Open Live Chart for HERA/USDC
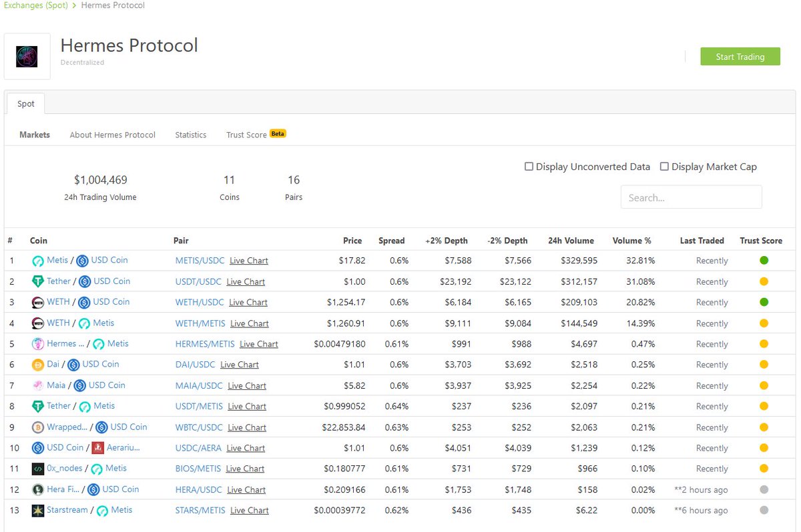This screenshot has width=801, height=532. click(246, 489)
